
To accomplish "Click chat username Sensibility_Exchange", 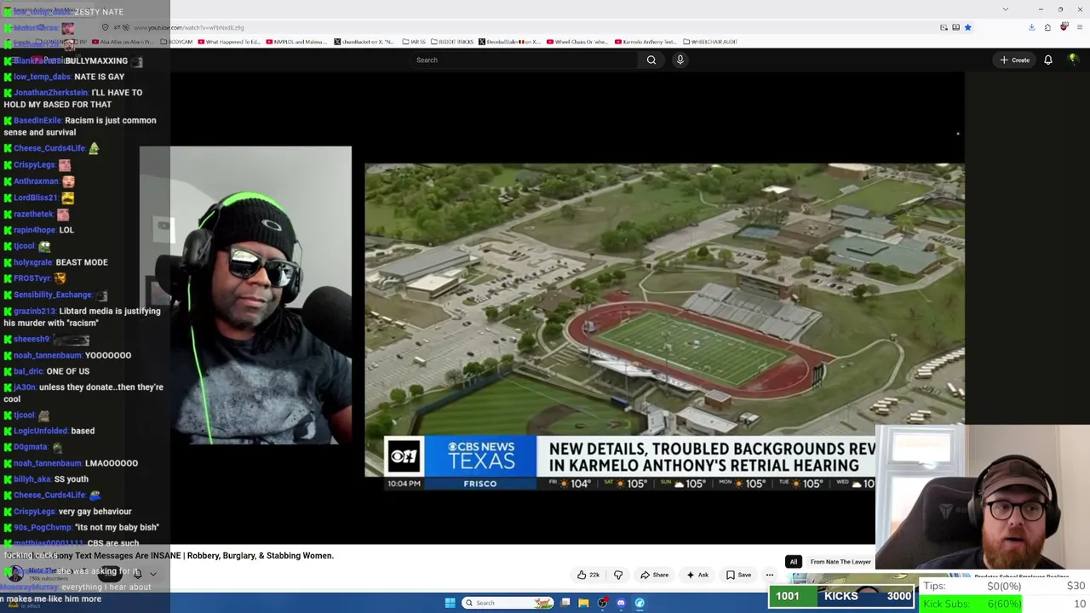I will click(x=53, y=295).
